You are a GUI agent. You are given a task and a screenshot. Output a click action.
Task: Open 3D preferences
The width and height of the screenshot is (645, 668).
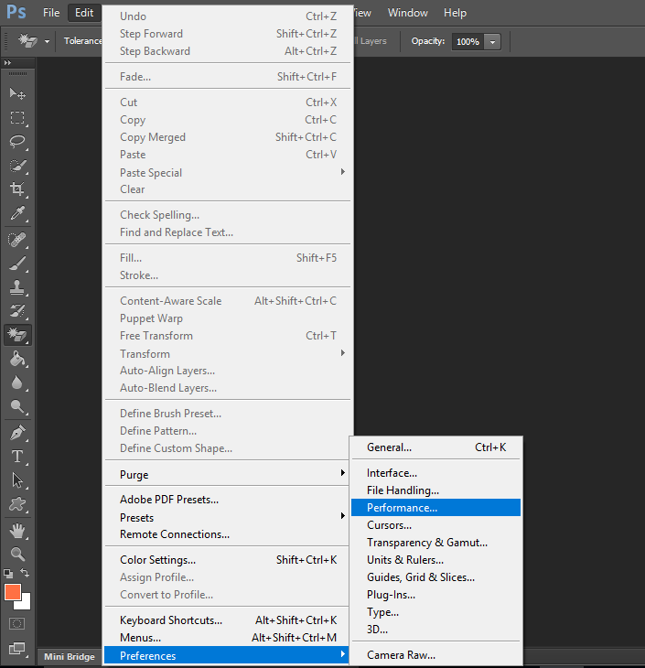435,630
